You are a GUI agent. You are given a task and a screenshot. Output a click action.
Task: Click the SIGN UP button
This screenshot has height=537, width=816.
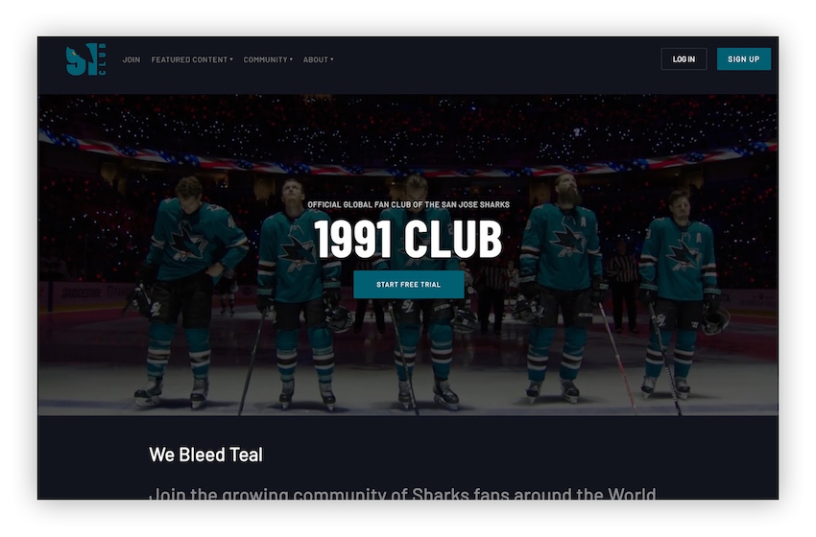pos(743,59)
